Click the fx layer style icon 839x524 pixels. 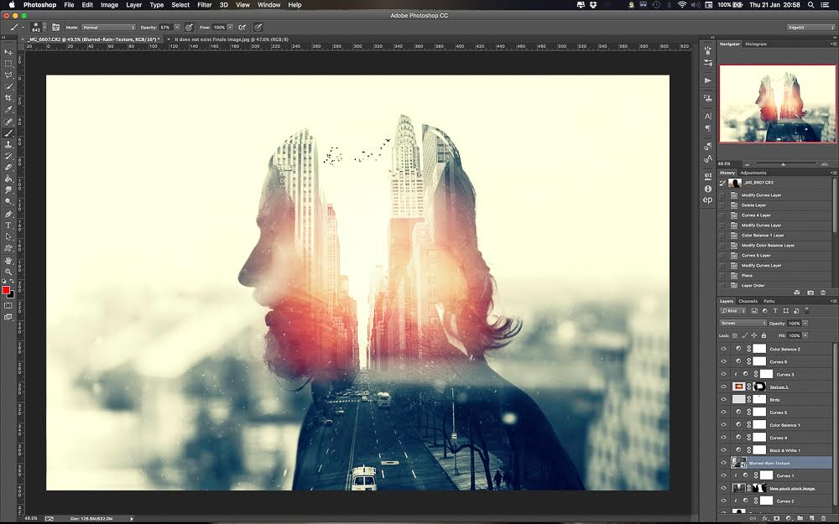[765, 518]
